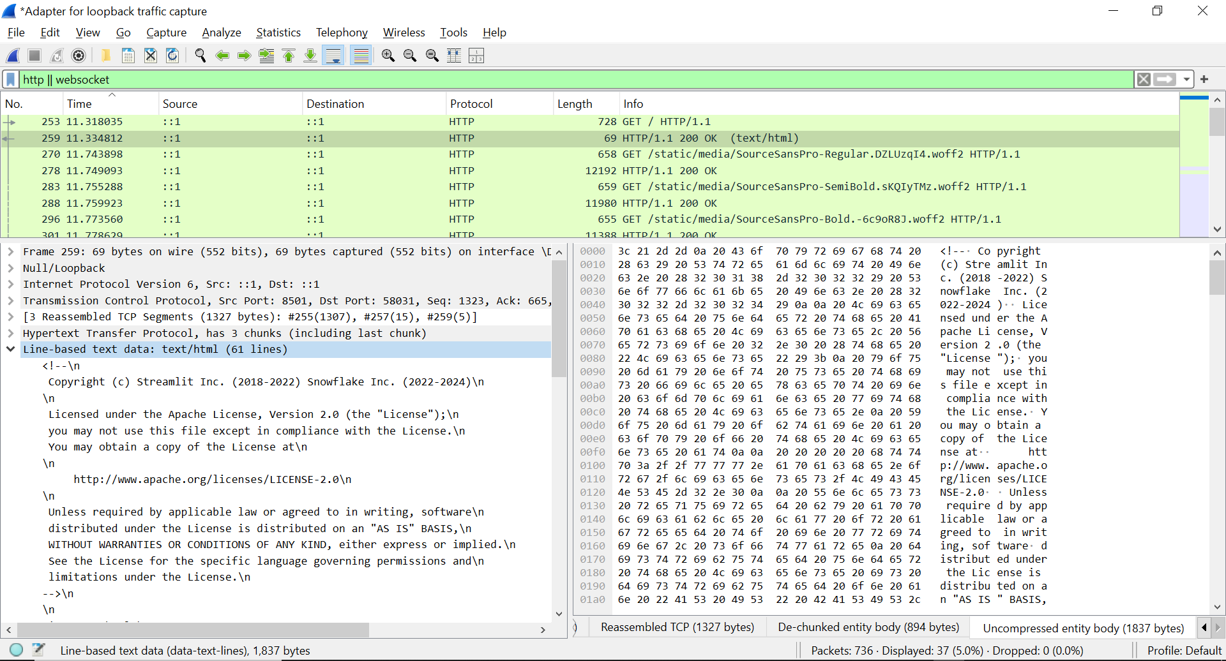Image resolution: width=1226 pixels, height=661 pixels.
Task: Select packet 253 GET / HTTP/1.1
Action: pyautogui.click(x=590, y=121)
